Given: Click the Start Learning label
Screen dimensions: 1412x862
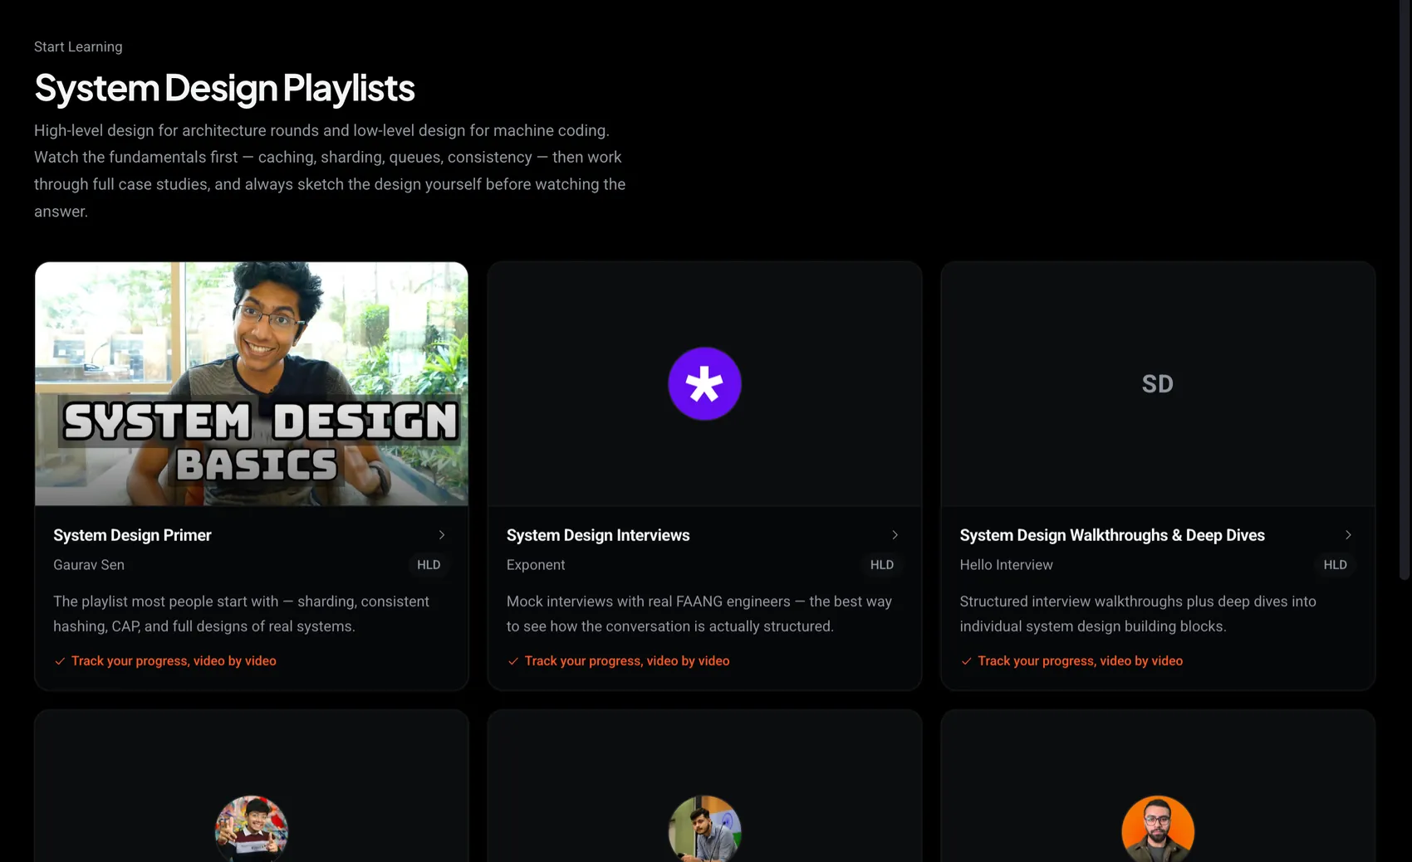Looking at the screenshot, I should (x=78, y=47).
